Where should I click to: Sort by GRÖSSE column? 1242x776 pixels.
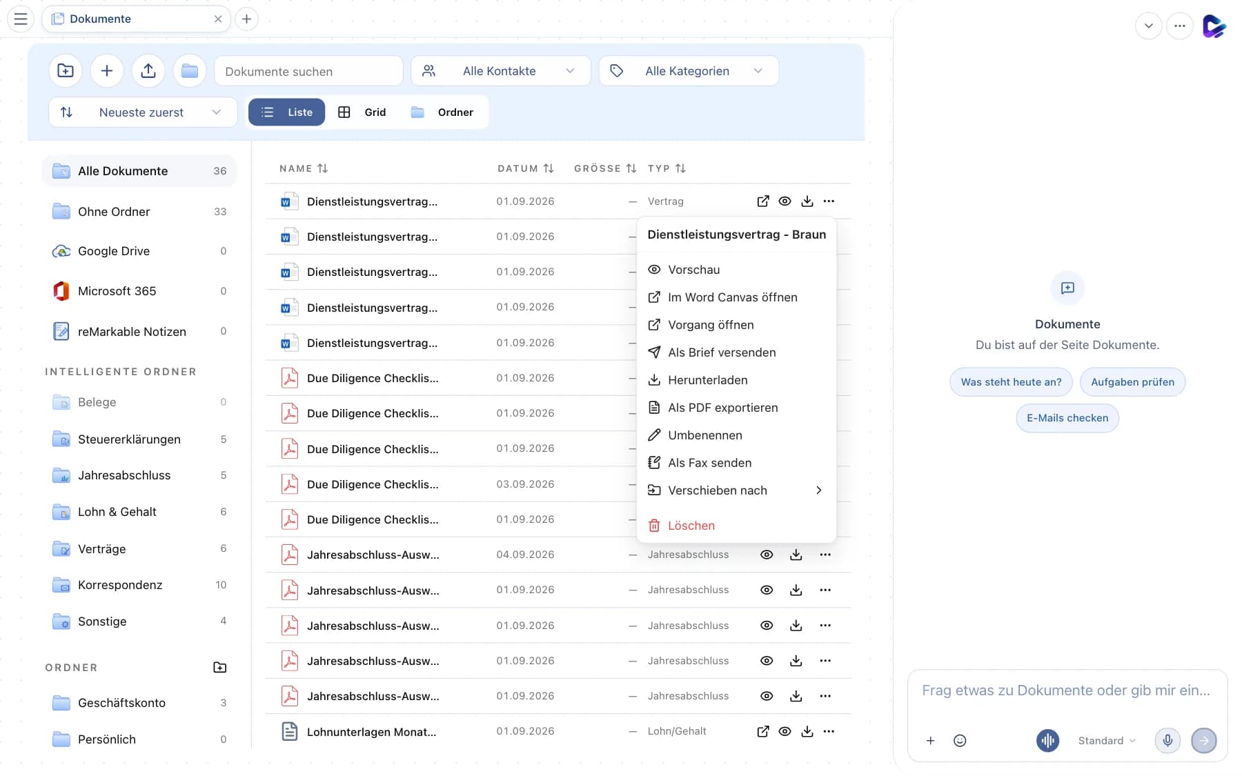pos(605,168)
